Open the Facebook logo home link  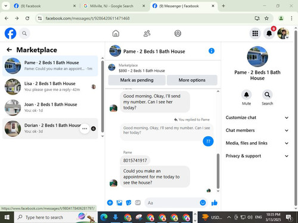pyautogui.click(x=10, y=33)
